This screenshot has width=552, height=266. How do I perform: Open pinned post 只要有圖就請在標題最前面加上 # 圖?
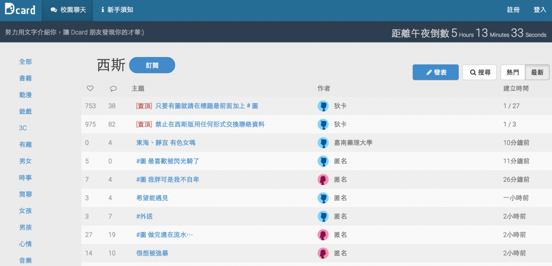[x=206, y=106]
